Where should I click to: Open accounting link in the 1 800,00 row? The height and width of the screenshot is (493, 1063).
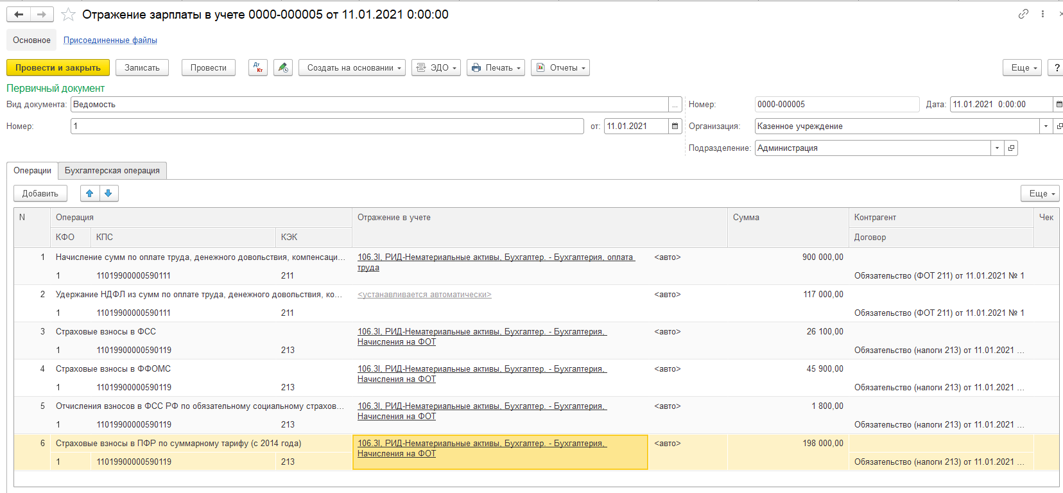(482, 411)
